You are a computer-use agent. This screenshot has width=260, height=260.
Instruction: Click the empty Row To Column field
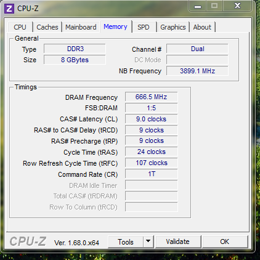152,207
